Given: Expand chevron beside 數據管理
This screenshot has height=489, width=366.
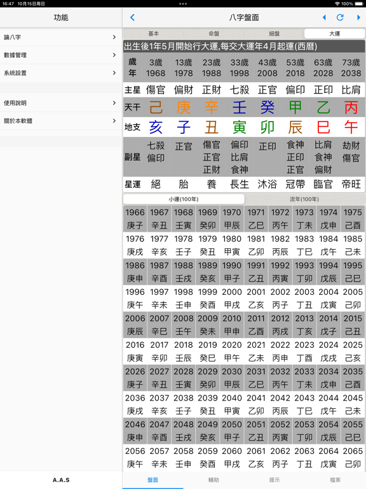Looking at the screenshot, I should 114,55.
